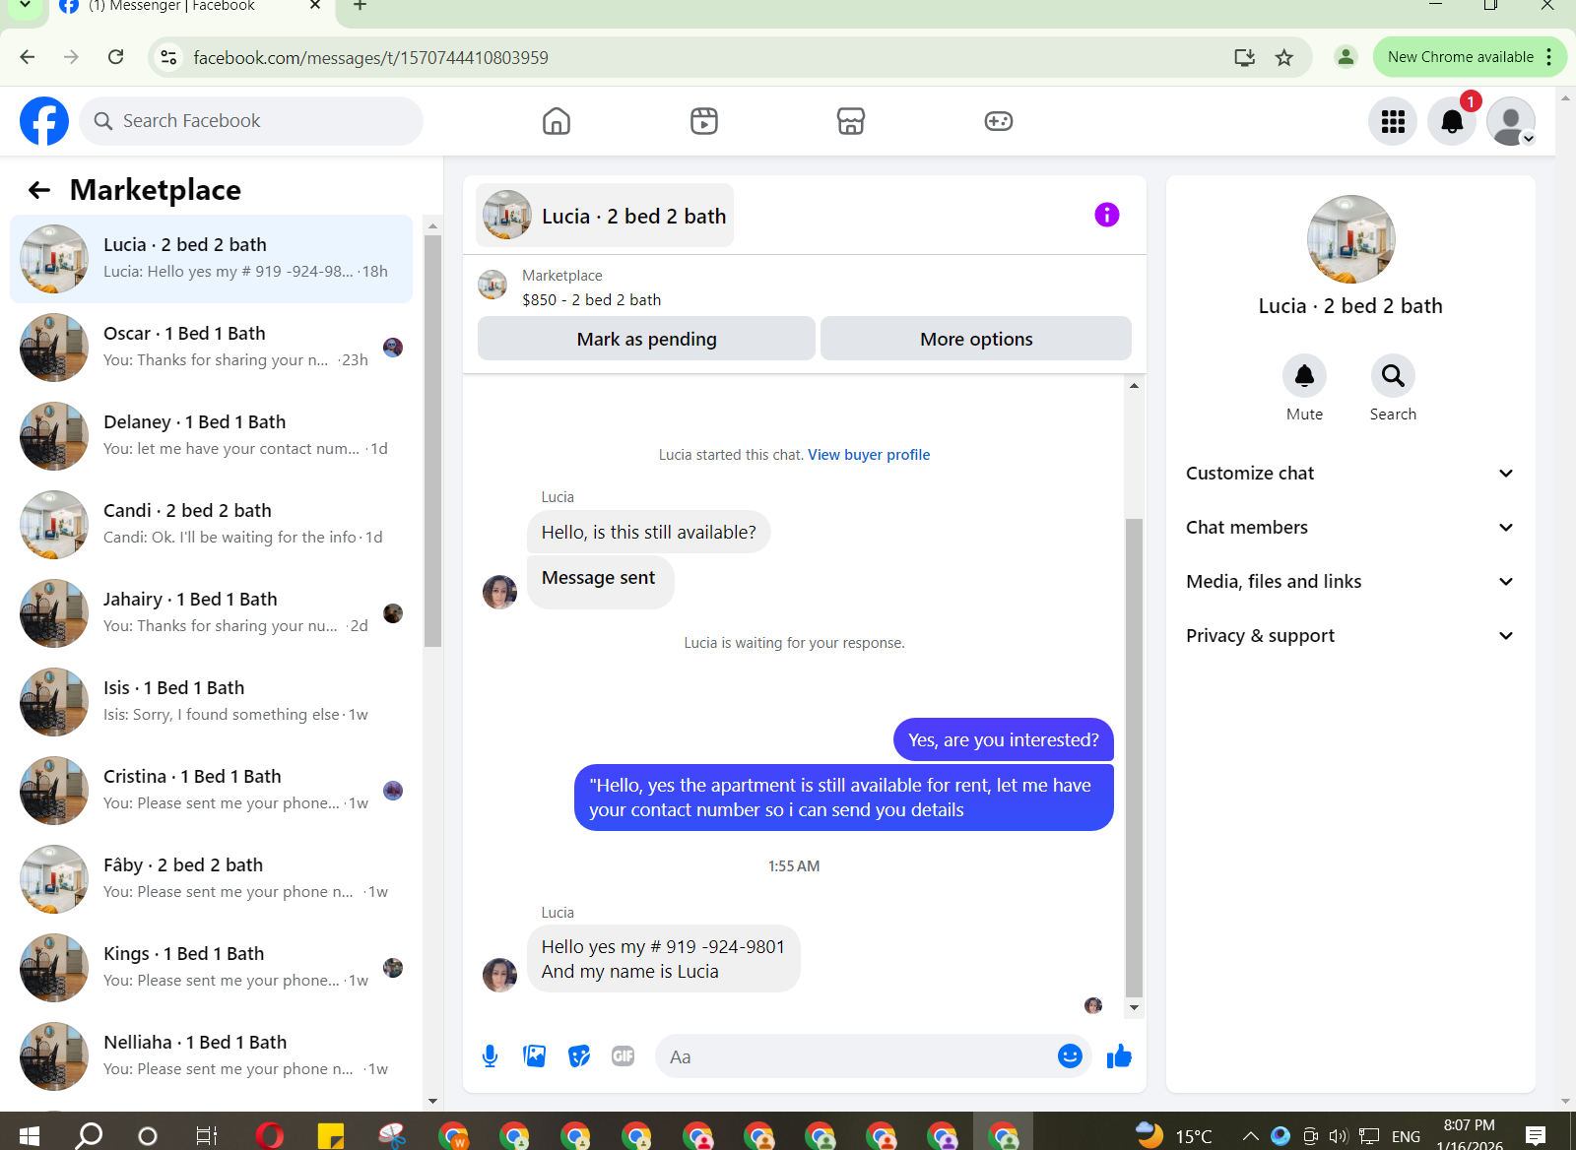Click Mark as pending button
This screenshot has height=1150, width=1576.
[646, 339]
